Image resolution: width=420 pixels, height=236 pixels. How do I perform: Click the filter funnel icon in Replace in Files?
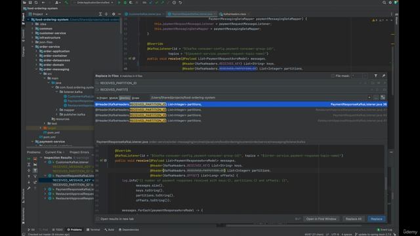(x=376, y=76)
